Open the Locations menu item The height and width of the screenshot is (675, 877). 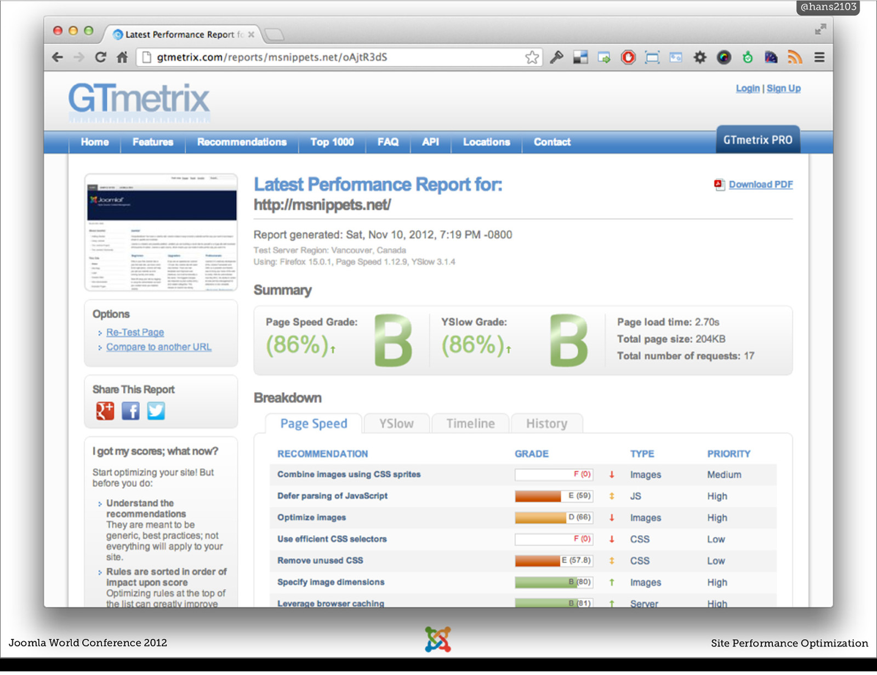coord(487,142)
